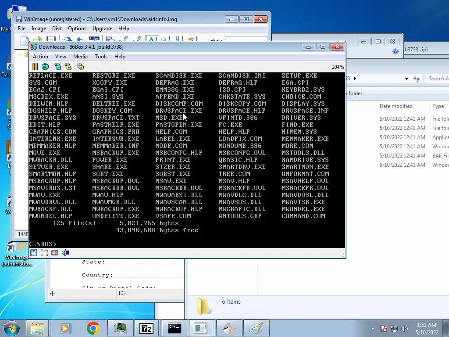Viewport: 449px width, 337px height.
Task: Open the WinImage Image menu
Action: point(39,29)
